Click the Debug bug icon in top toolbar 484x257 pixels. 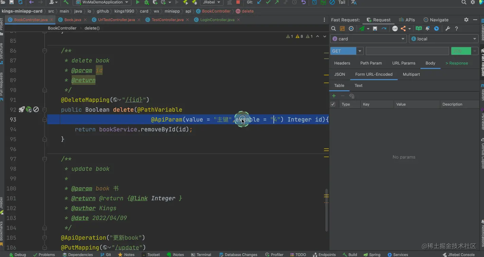[146, 2]
